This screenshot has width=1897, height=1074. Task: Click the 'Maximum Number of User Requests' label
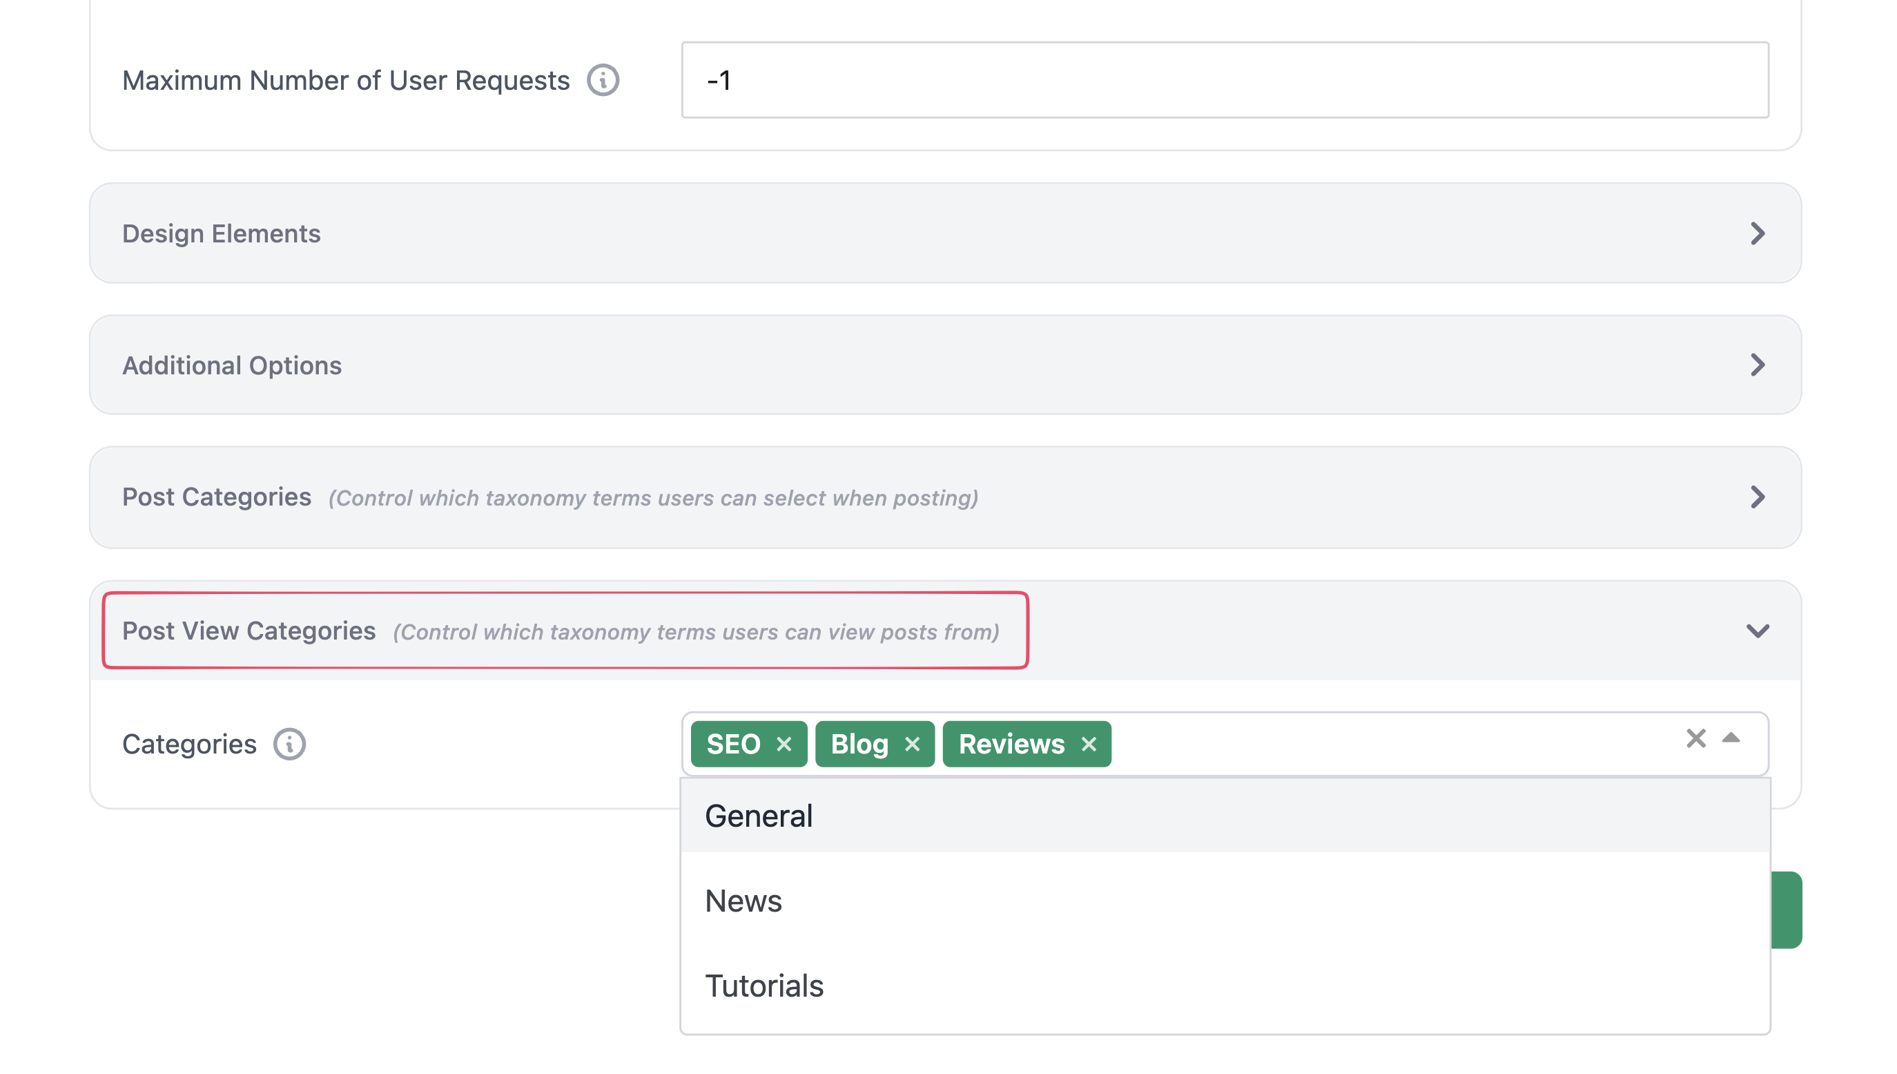pos(346,79)
